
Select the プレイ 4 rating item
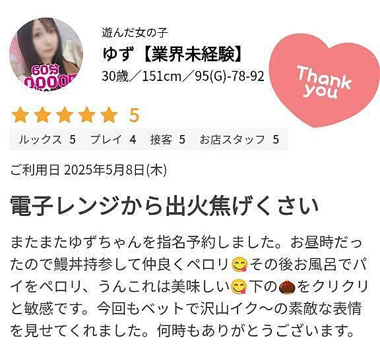point(113,140)
